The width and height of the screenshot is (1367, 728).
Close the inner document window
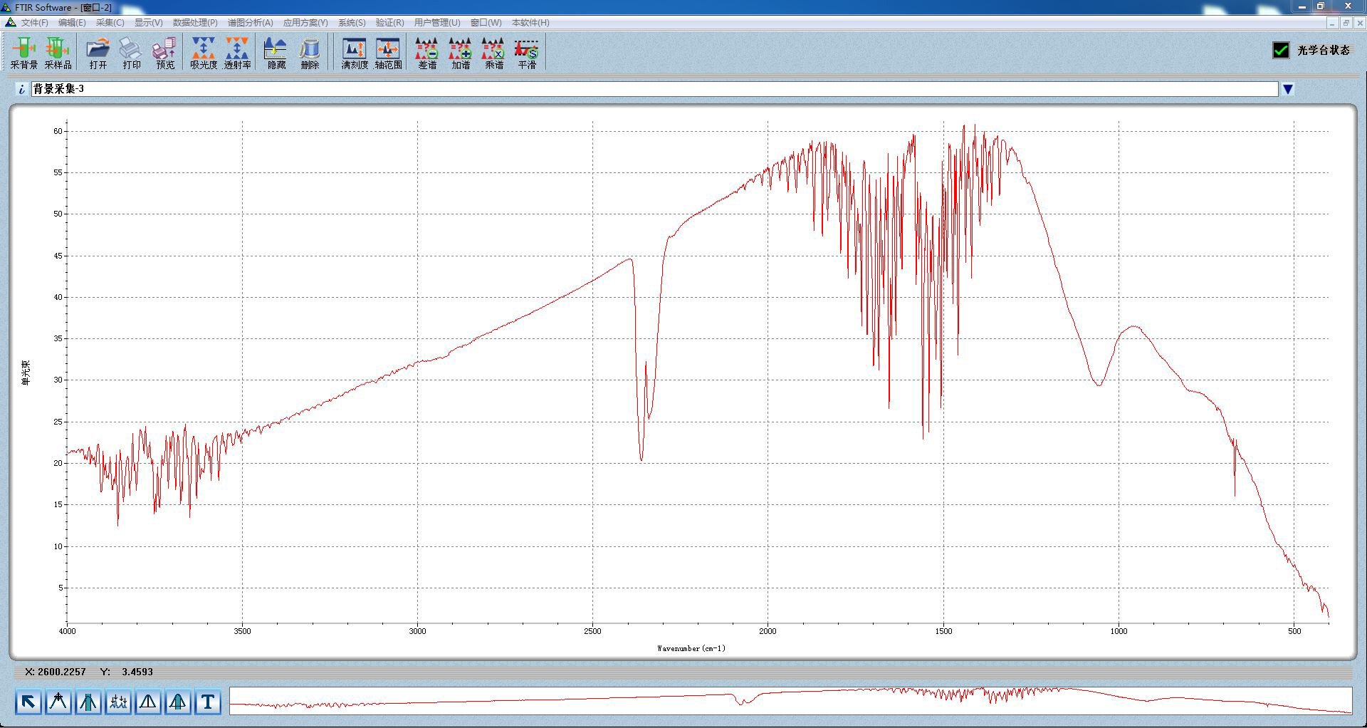1359,23
